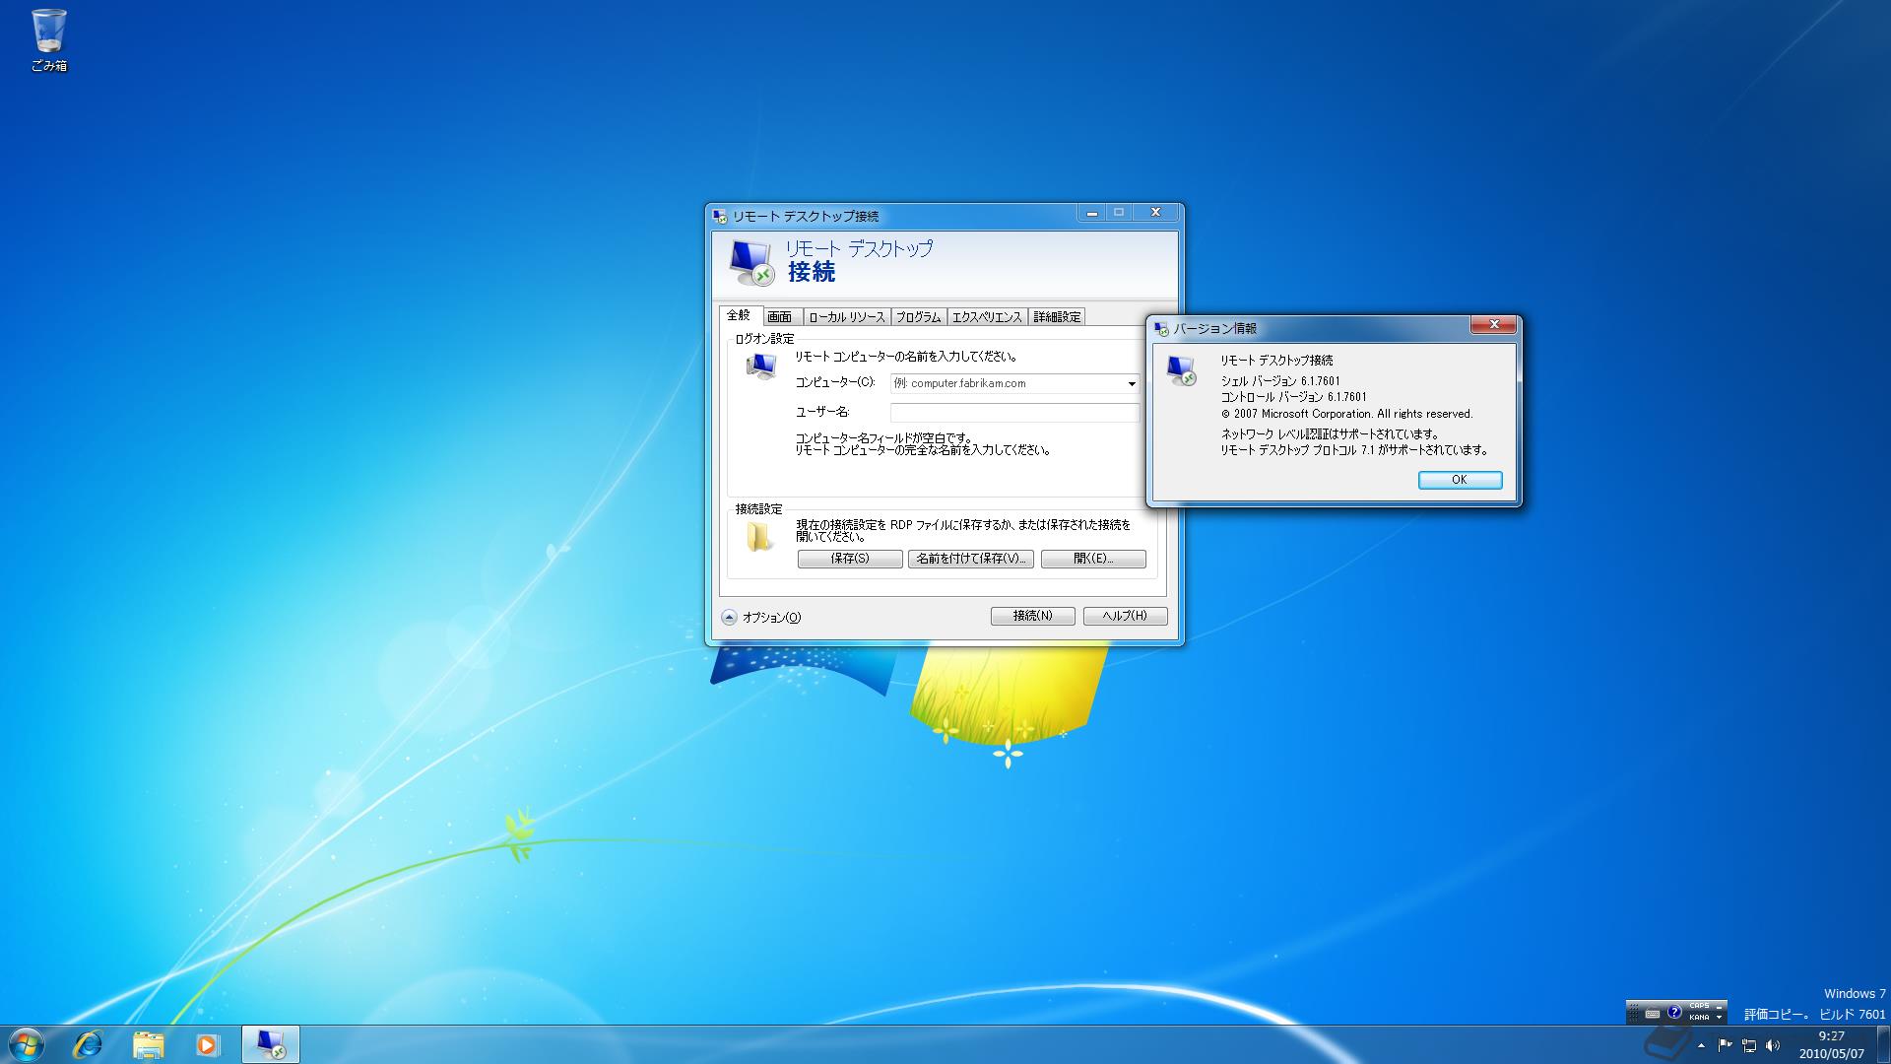Open the volume speaker tray icon
Screen dimensions: 1891x1064
(1773, 1045)
